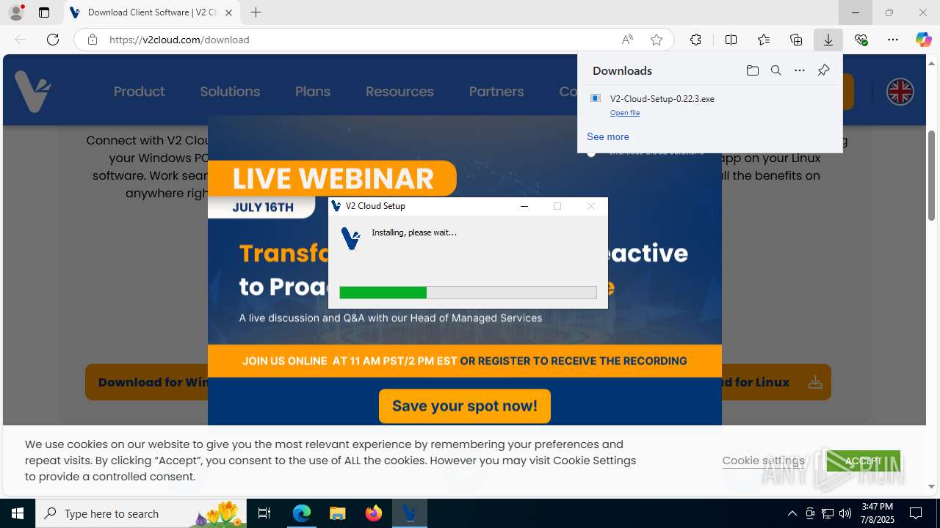Toggle the Downloads toolbar button
The height and width of the screenshot is (528, 940).
pyautogui.click(x=828, y=40)
